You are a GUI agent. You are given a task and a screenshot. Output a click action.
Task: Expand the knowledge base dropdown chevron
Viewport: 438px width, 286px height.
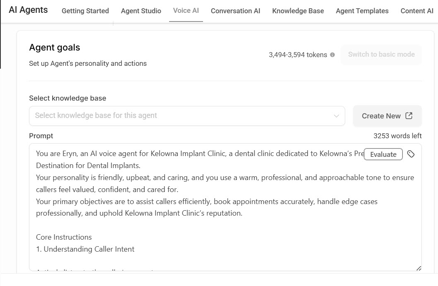click(336, 116)
